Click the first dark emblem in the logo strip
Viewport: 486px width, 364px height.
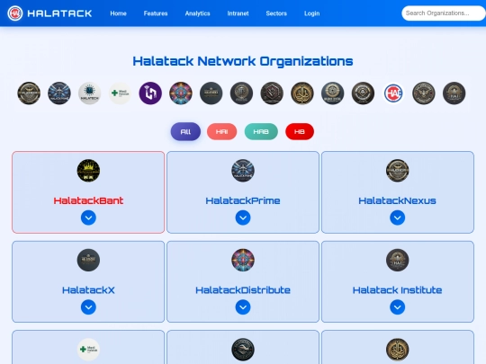pyautogui.click(x=29, y=93)
